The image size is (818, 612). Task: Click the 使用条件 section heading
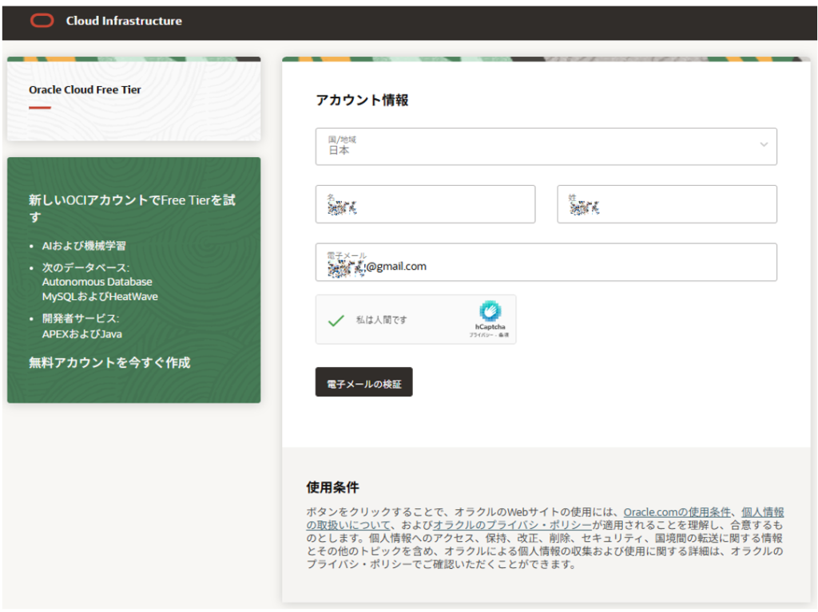pos(332,487)
